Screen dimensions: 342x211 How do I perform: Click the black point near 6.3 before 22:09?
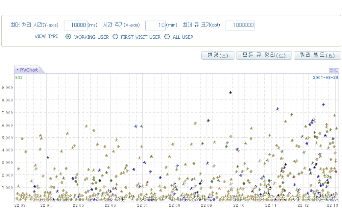208,121
